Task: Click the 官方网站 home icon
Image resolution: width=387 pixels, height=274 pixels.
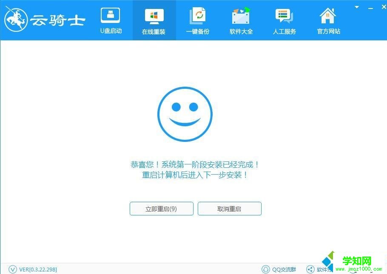Action: click(327, 15)
